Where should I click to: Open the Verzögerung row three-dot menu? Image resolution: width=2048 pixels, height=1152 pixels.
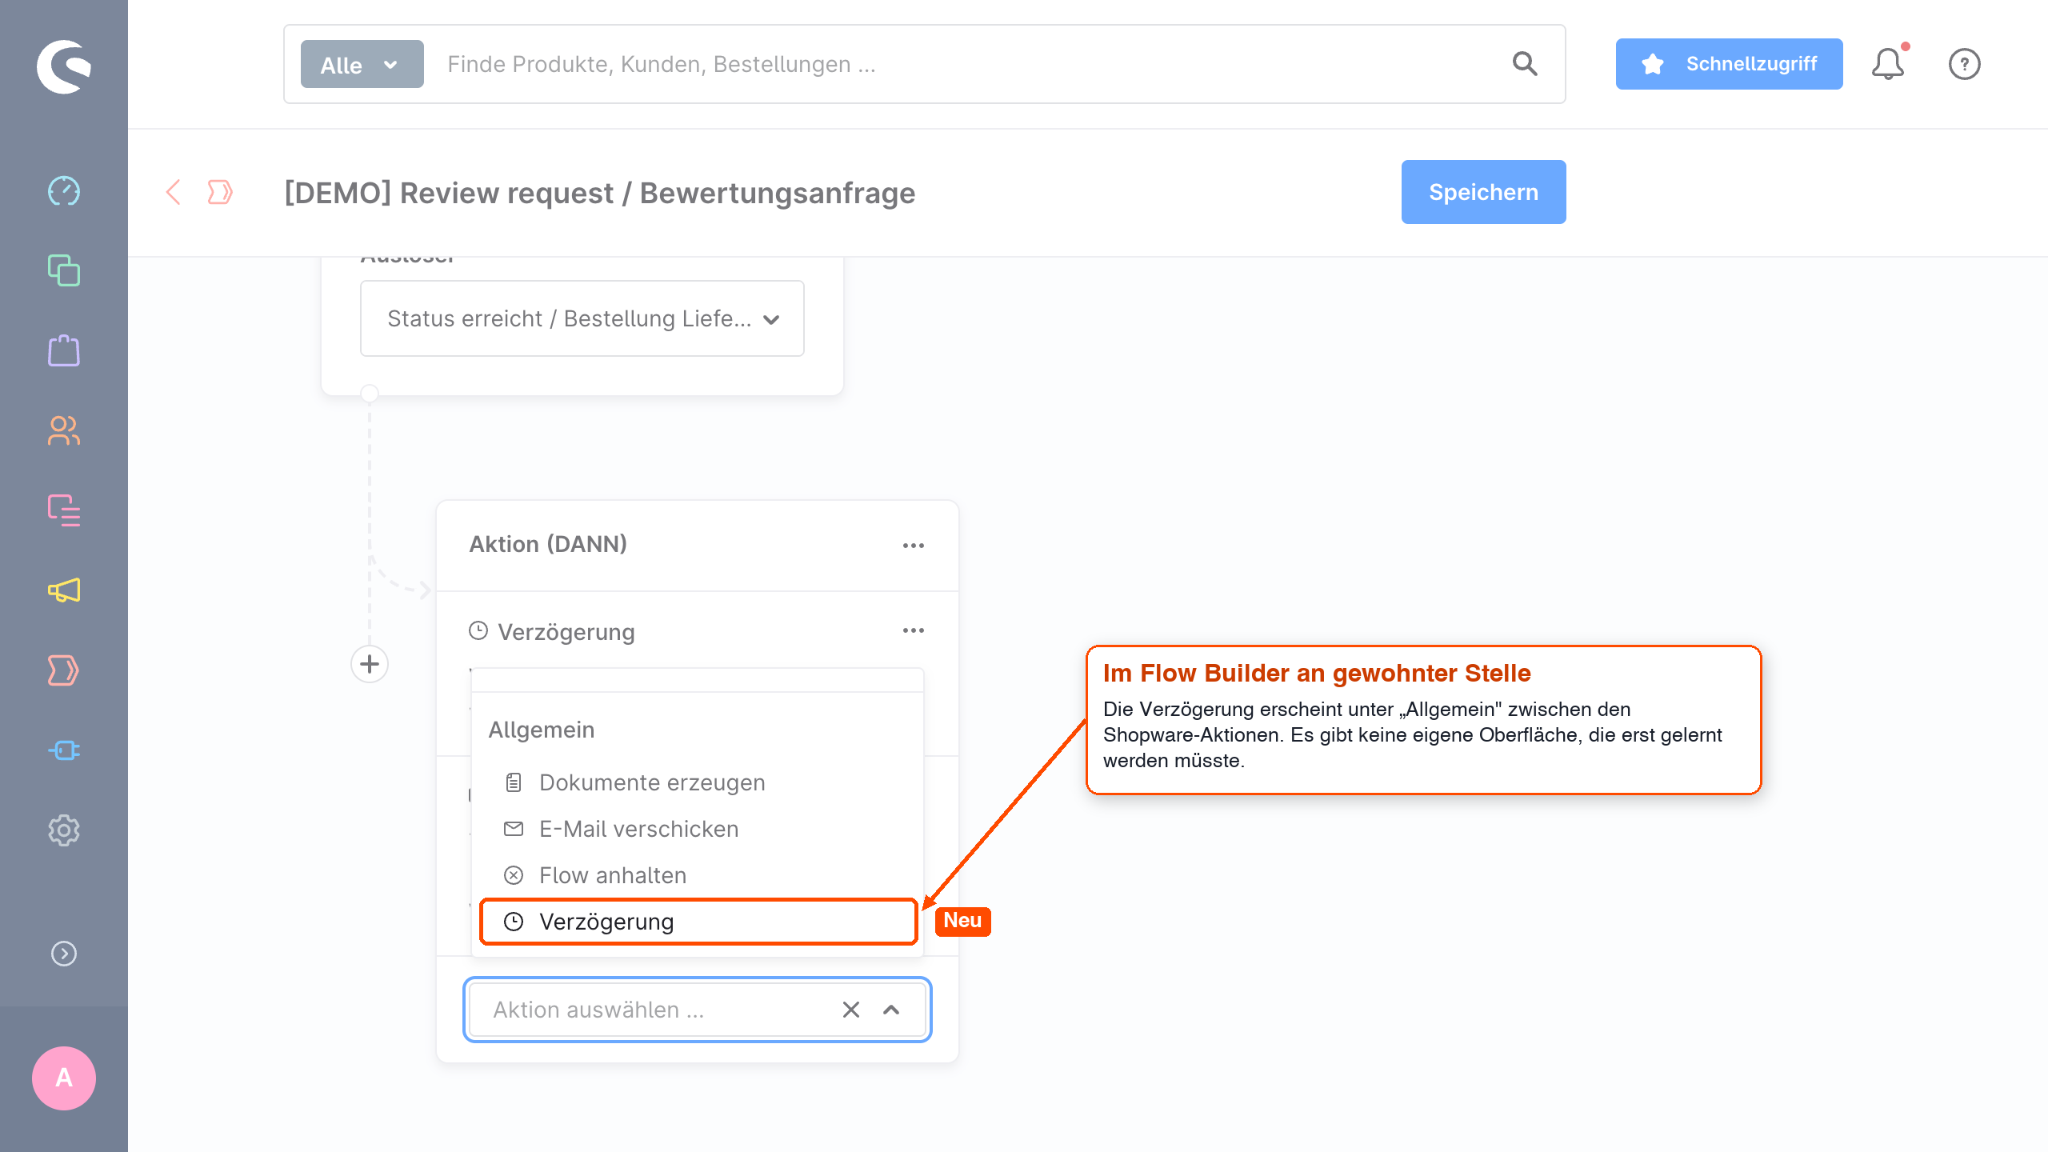click(x=914, y=630)
